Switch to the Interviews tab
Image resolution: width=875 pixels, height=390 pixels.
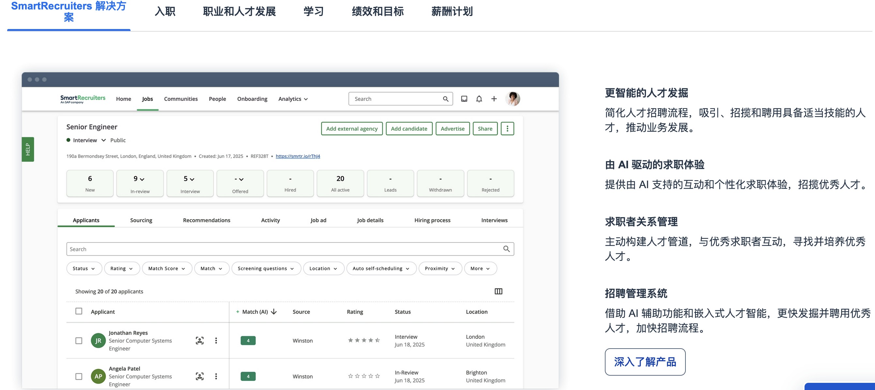(494, 220)
